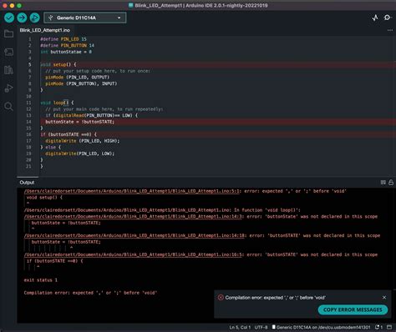
Task: Start debugging with the Debug button
Action: click(x=35, y=18)
